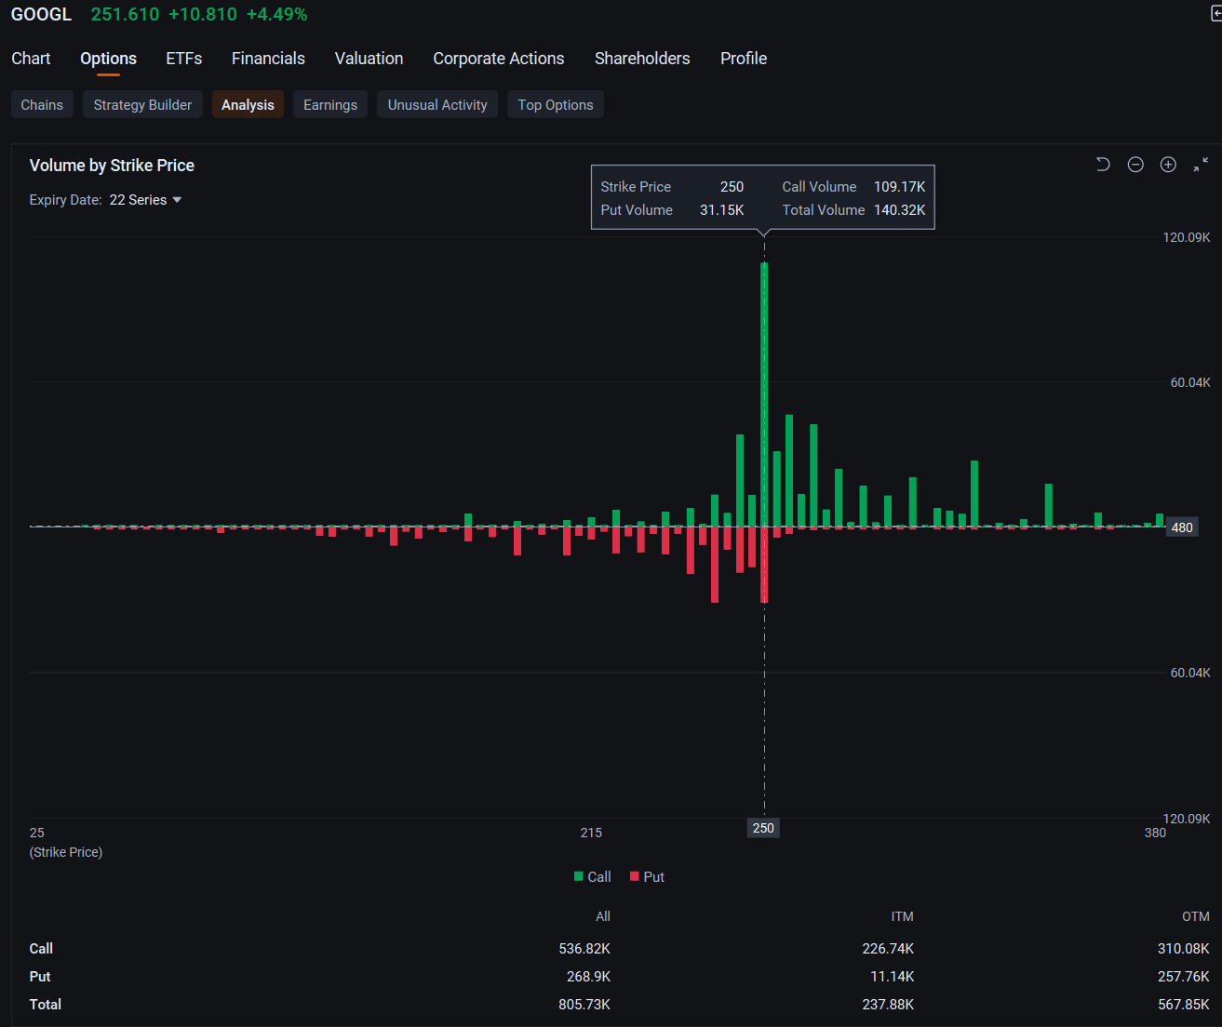Open the Financials tab
This screenshot has height=1027, width=1222.
coord(268,58)
